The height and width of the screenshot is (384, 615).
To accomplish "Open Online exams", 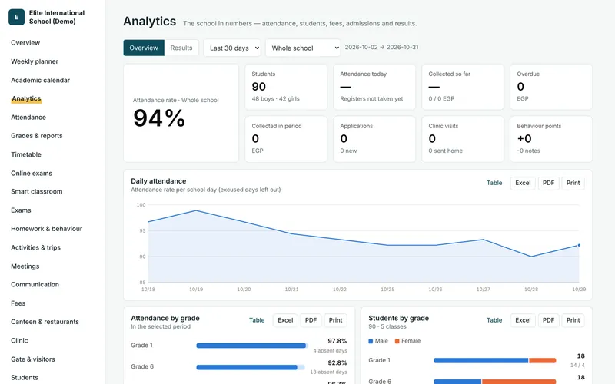I will [32, 174].
